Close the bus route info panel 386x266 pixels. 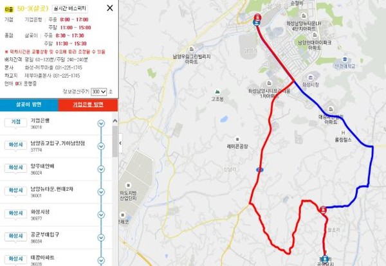[110, 8]
